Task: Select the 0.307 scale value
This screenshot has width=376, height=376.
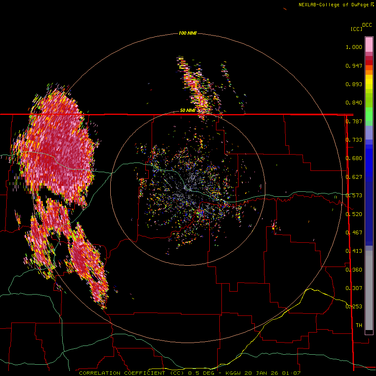Action: [354, 288]
